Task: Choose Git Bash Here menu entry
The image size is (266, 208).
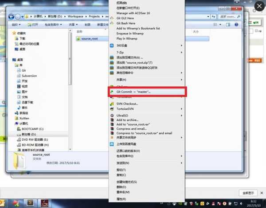Action: (x=126, y=23)
